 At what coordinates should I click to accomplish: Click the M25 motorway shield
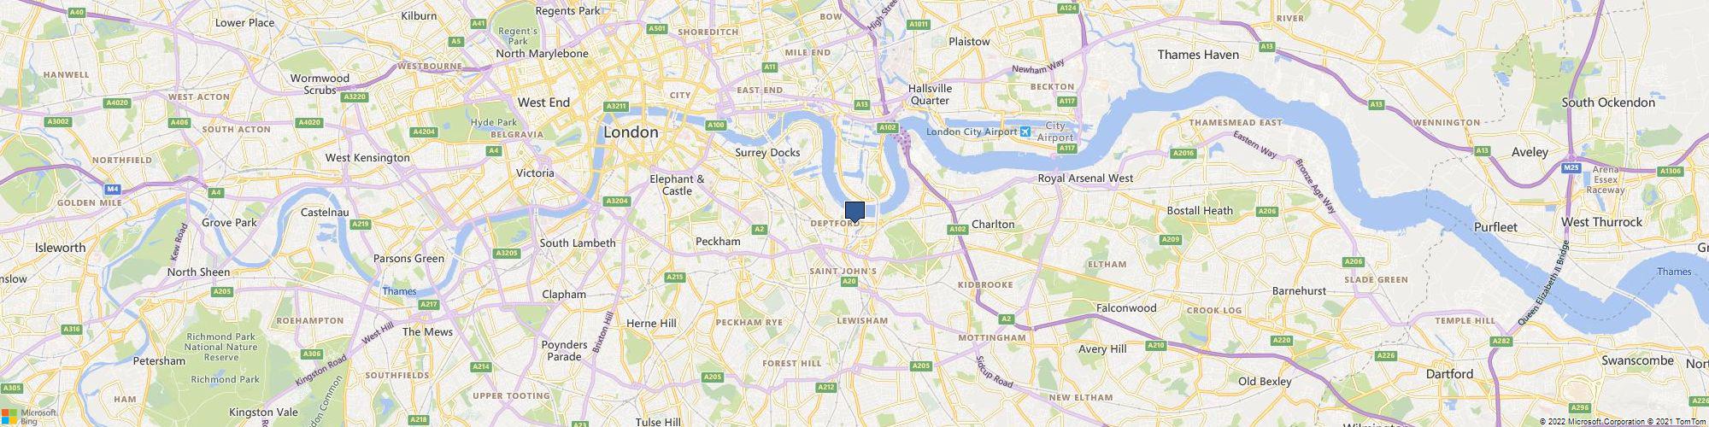pyautogui.click(x=1571, y=167)
